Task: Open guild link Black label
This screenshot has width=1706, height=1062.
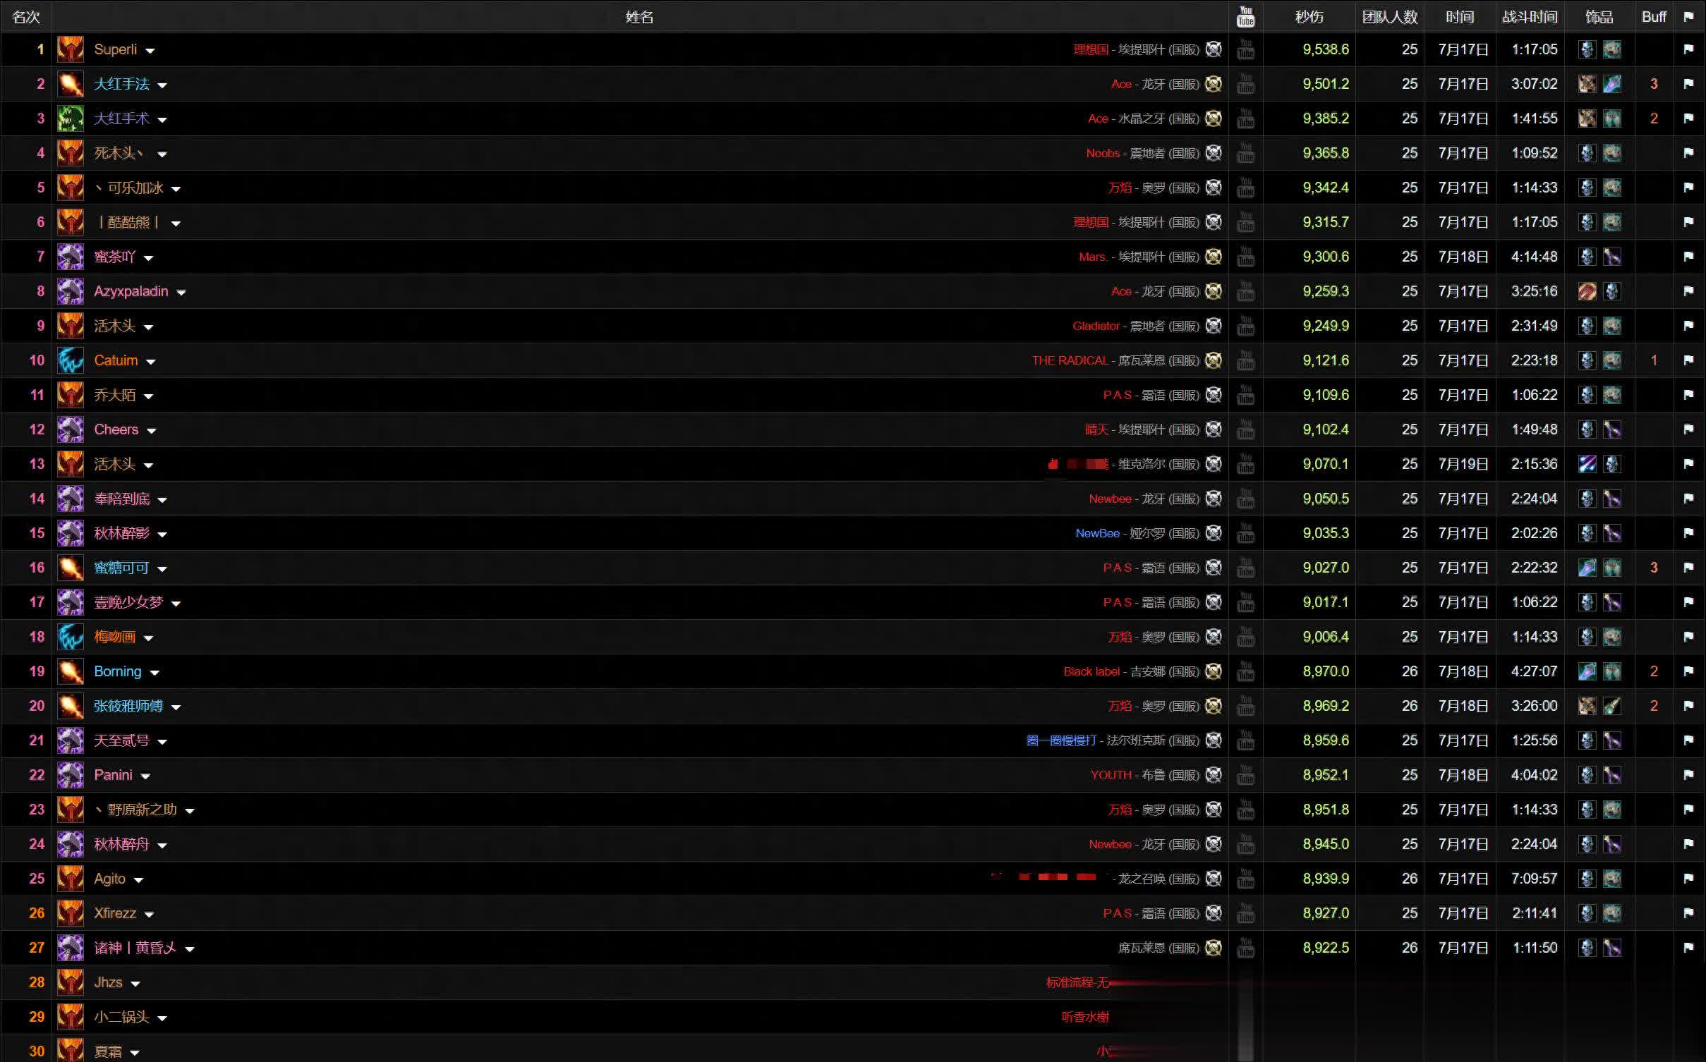Action: tap(1091, 671)
